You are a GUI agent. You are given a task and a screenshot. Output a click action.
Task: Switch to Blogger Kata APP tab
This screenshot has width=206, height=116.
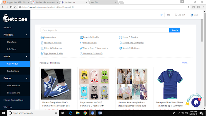[x=16, y=2]
